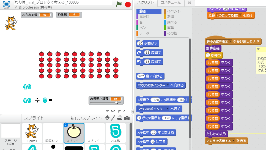This screenshot has height=150, width=266.
Task: Click the project title input field
Action: point(63,2)
